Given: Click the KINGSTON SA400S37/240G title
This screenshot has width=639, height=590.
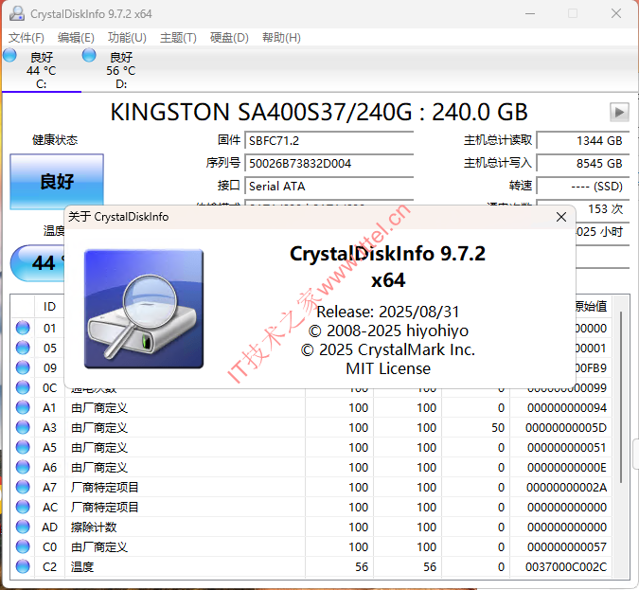Looking at the screenshot, I should [319, 112].
